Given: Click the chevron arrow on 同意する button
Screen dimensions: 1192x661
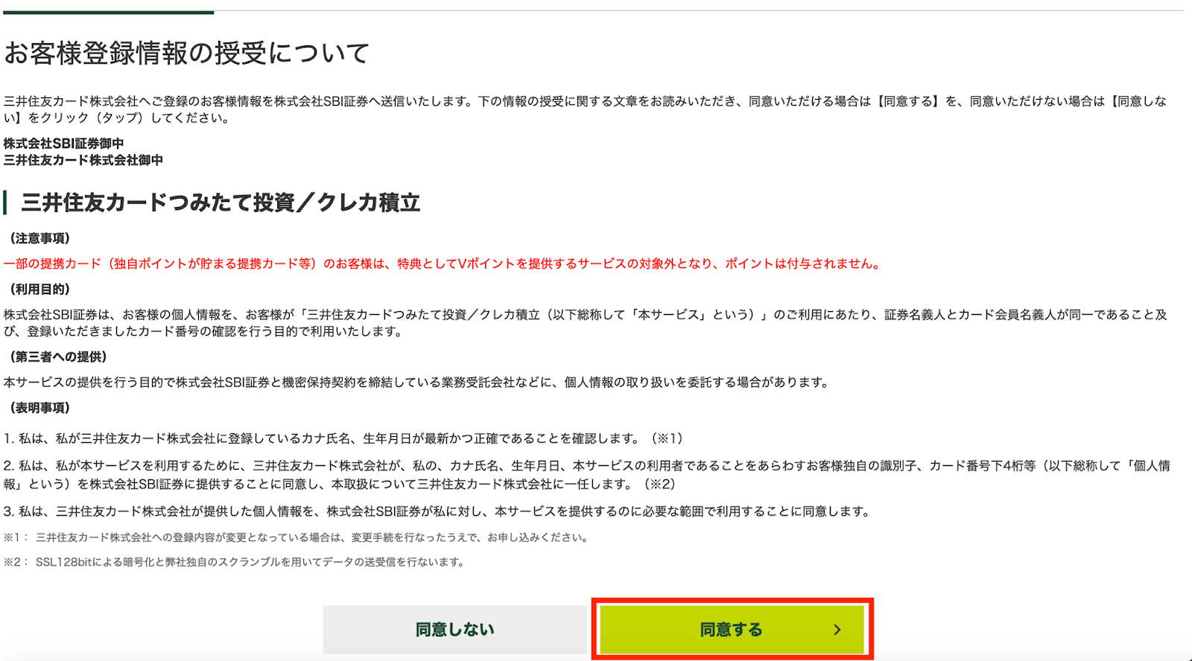Looking at the screenshot, I should (x=837, y=630).
